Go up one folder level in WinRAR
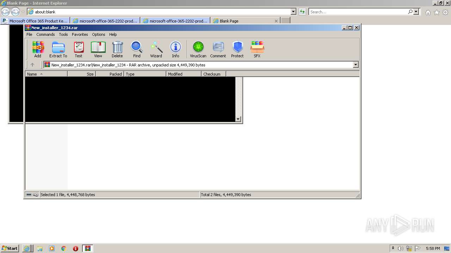Viewport: 451px width, 253px height. click(32, 65)
